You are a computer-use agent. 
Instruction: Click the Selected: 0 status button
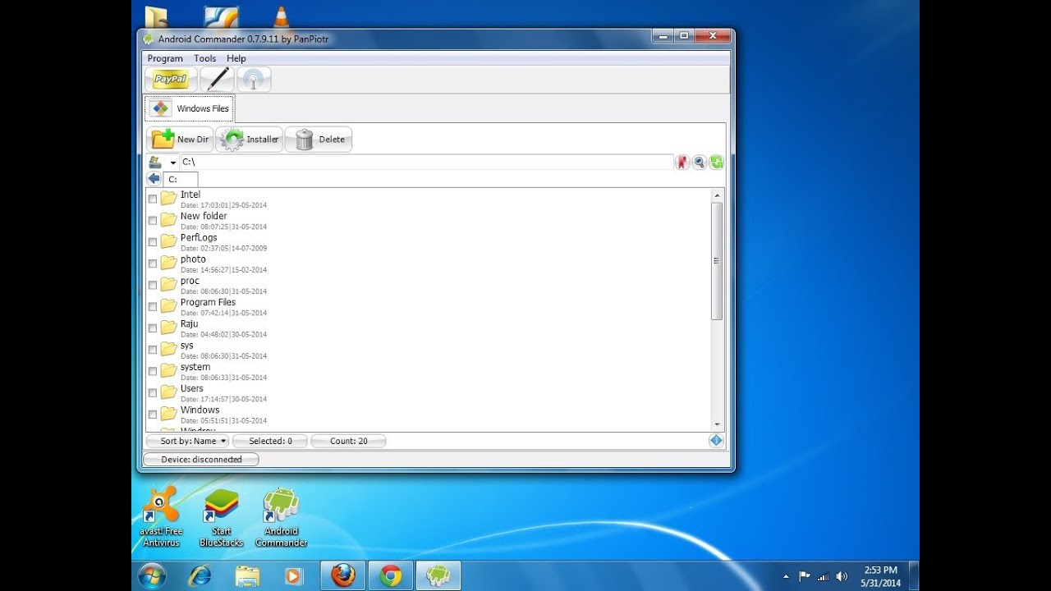point(270,441)
